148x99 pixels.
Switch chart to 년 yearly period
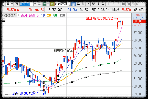pyautogui.click(x=88, y=4)
